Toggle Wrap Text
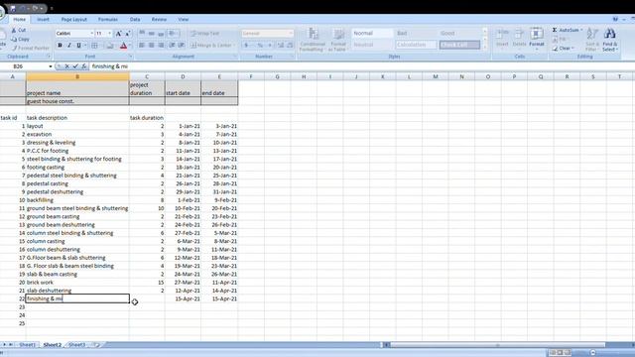The width and height of the screenshot is (635, 357). pyautogui.click(x=205, y=33)
